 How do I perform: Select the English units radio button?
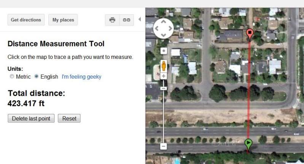pos(36,76)
